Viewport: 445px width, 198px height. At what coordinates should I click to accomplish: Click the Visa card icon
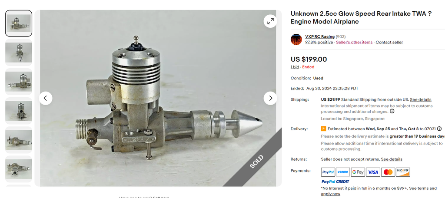coord(373,172)
